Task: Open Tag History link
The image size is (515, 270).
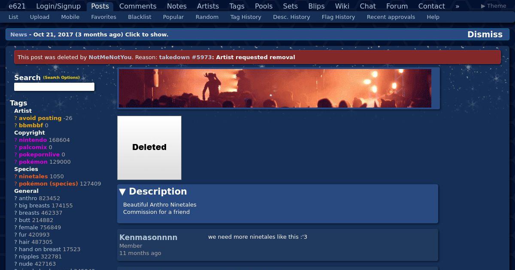Action: pos(245,17)
